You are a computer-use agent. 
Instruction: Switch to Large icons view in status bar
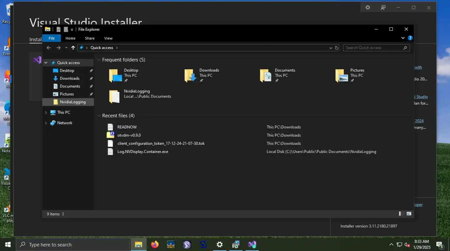[409, 214]
